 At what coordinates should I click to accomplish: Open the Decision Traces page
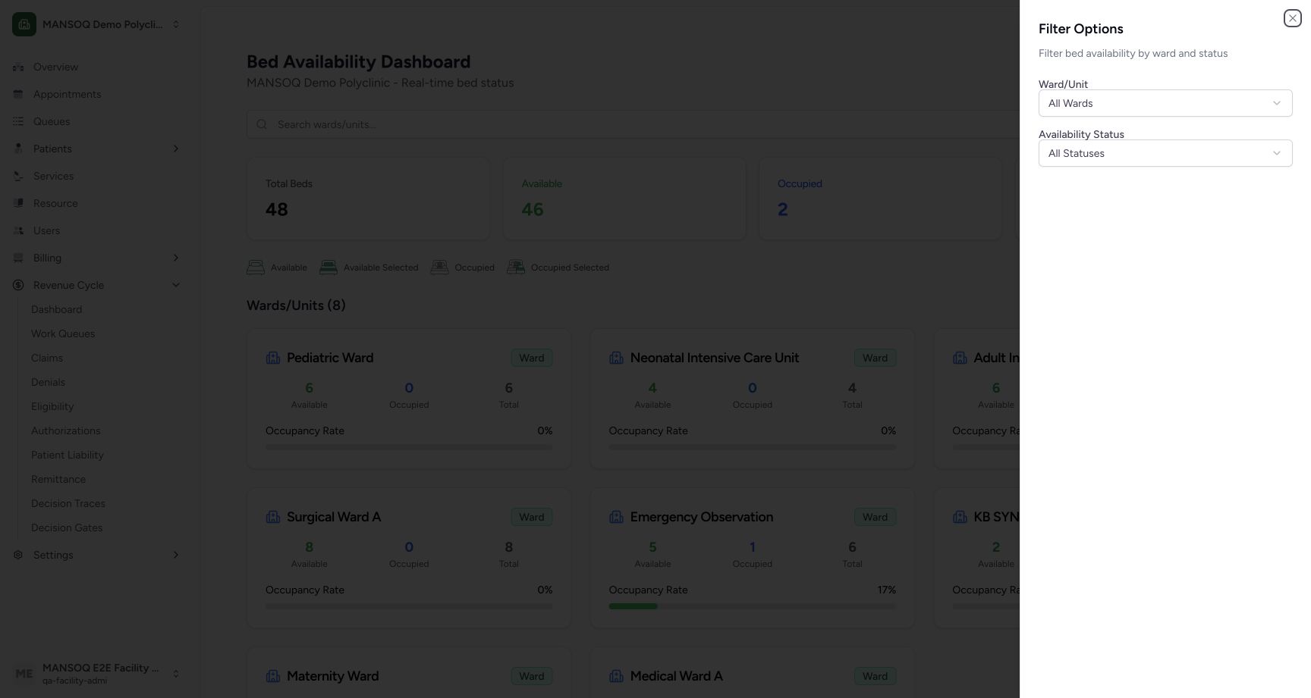(68, 503)
